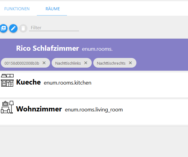Click the add new room icon
Screen dimensions: 188x157
pyautogui.click(x=3, y=28)
